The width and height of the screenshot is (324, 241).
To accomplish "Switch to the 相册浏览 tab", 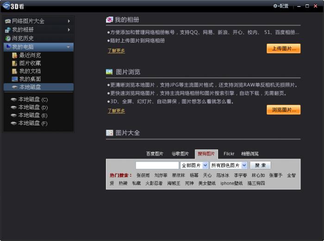I will click(250, 154).
